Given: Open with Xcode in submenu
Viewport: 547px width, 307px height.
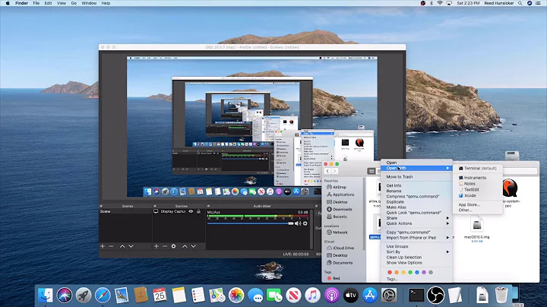Looking at the screenshot, I should tap(467, 195).
